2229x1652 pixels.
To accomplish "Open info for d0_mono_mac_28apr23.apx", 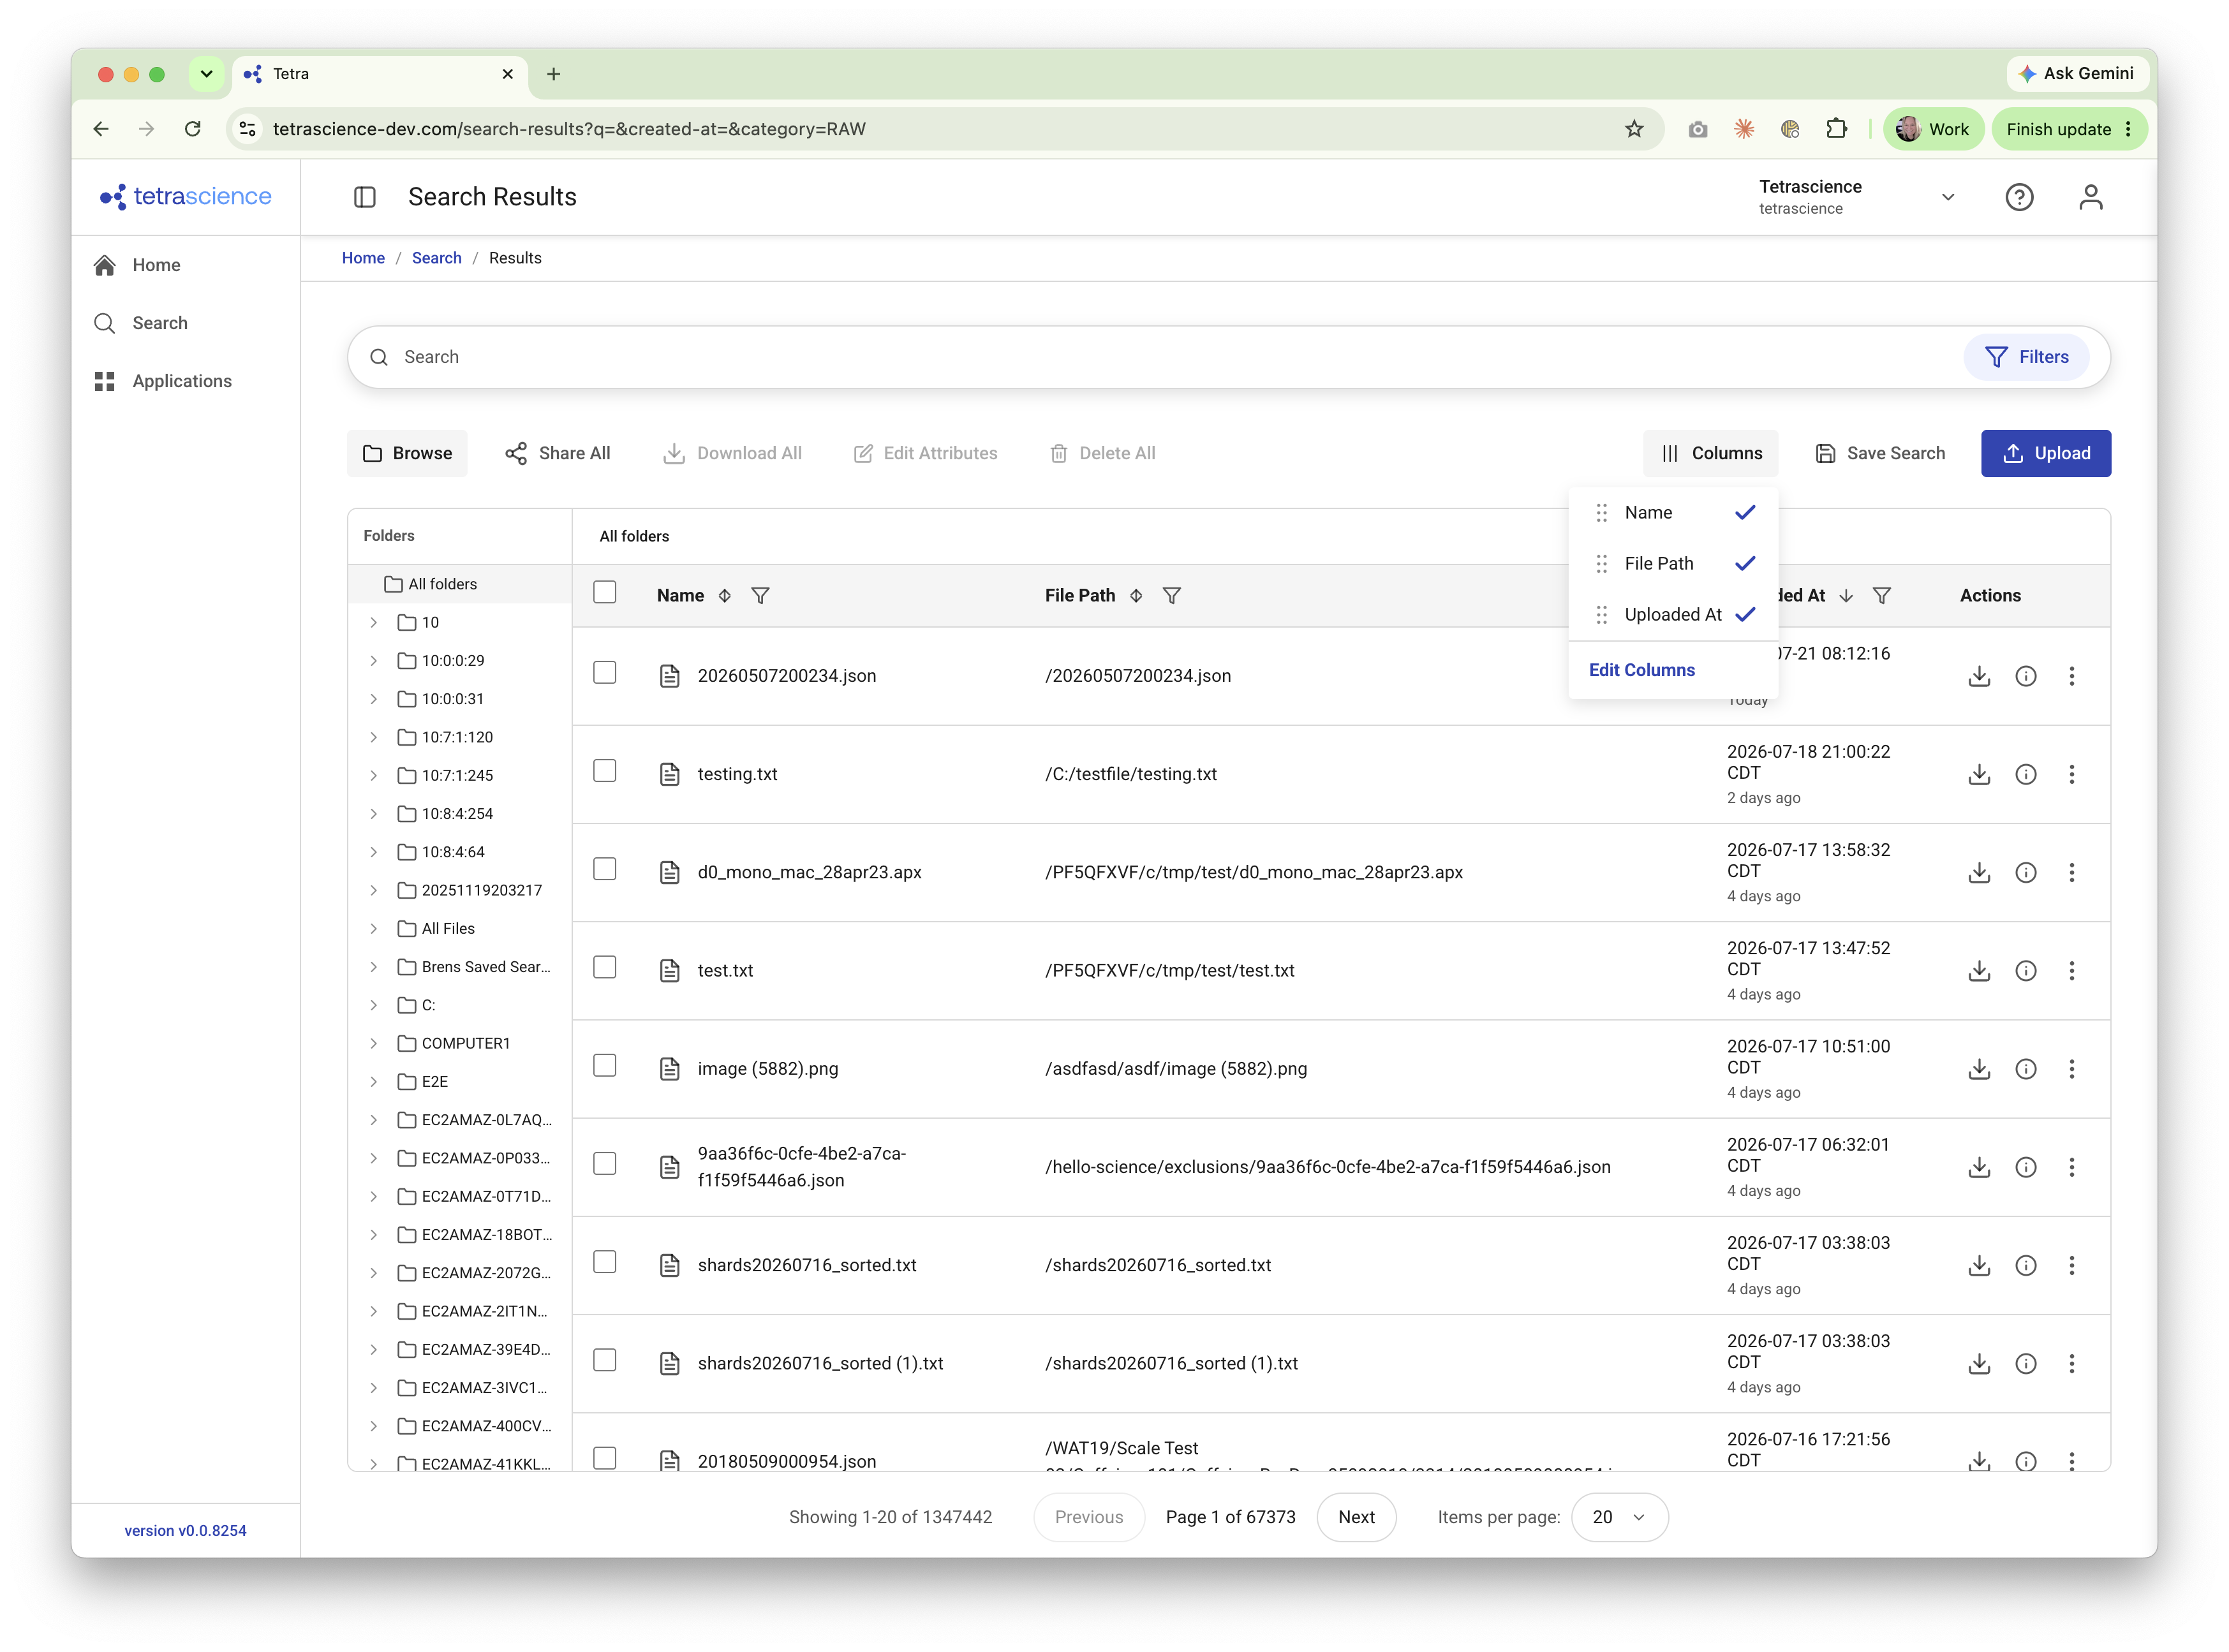I will 2025,872.
